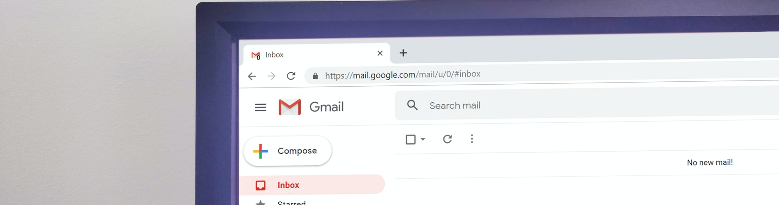Tick the select all mail checkbox
779x205 pixels.
(410, 140)
